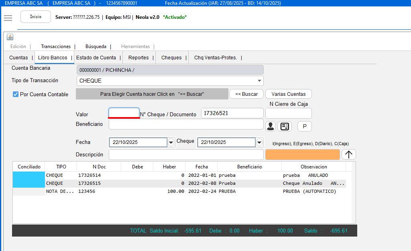The image size is (411, 251).
Task: Click the Valor input field
Action: [124, 113]
